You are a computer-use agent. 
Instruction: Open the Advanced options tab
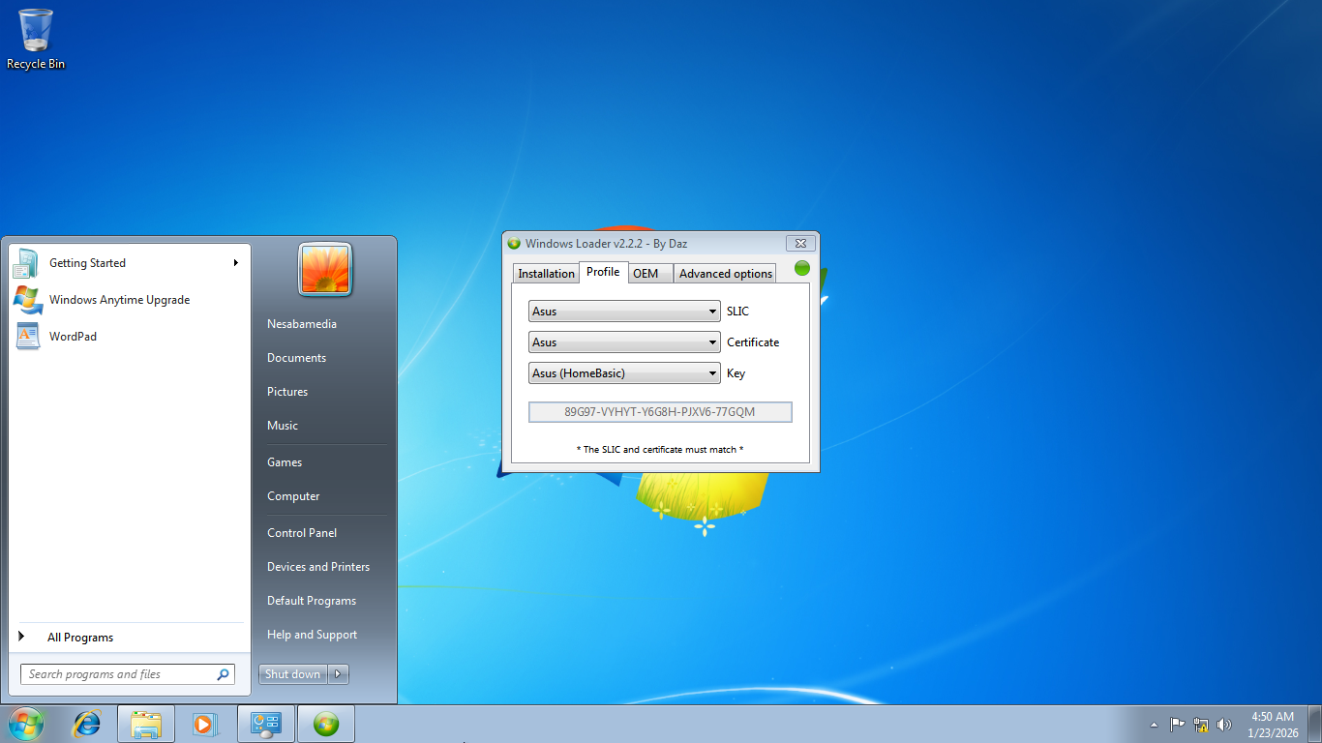[x=725, y=274]
